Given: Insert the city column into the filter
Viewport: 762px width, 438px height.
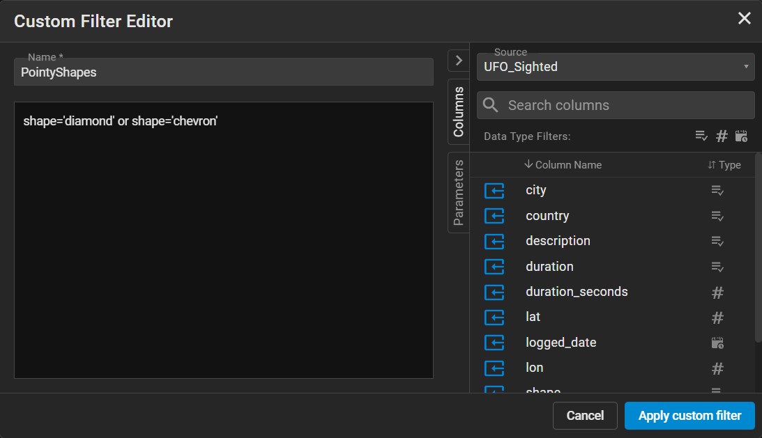Looking at the screenshot, I should [494, 191].
